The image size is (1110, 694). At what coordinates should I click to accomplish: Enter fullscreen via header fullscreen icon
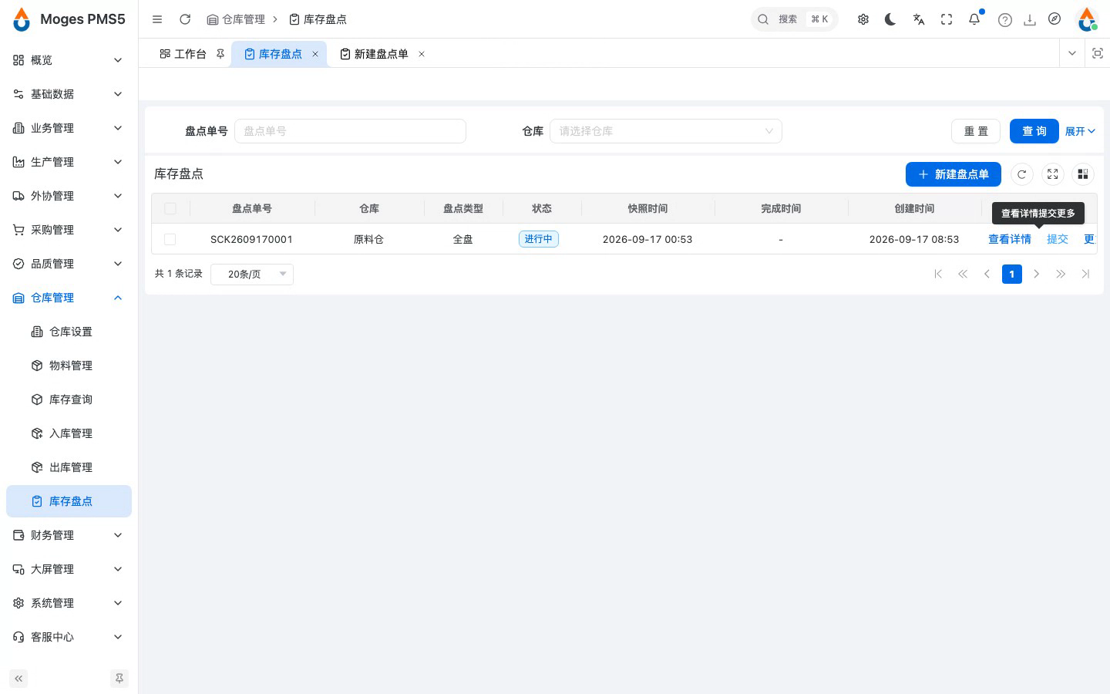click(947, 19)
